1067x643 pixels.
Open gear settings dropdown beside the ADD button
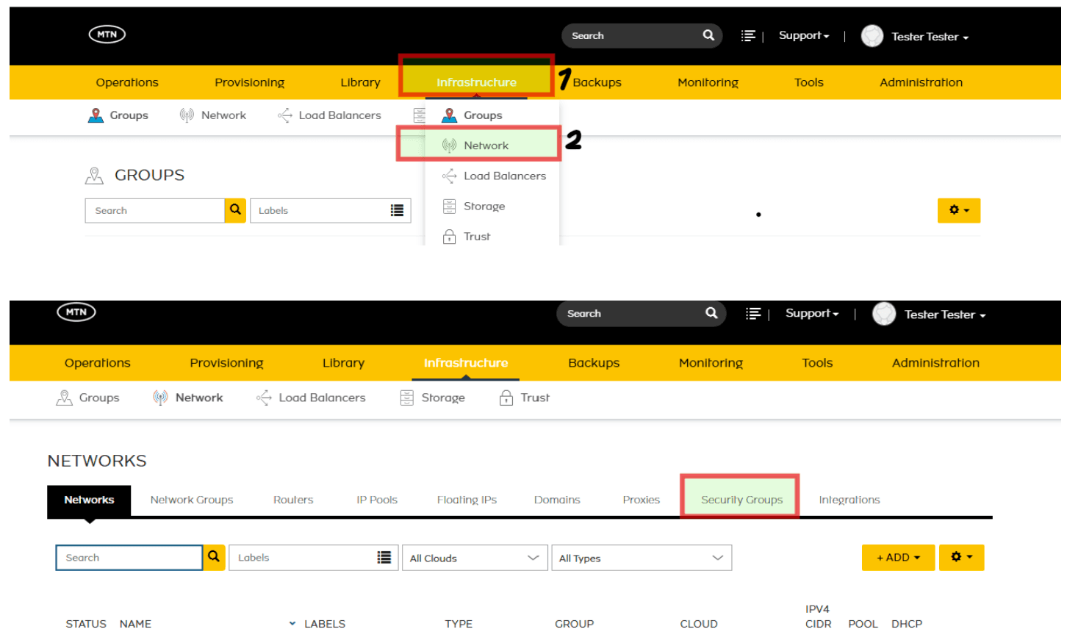click(962, 557)
